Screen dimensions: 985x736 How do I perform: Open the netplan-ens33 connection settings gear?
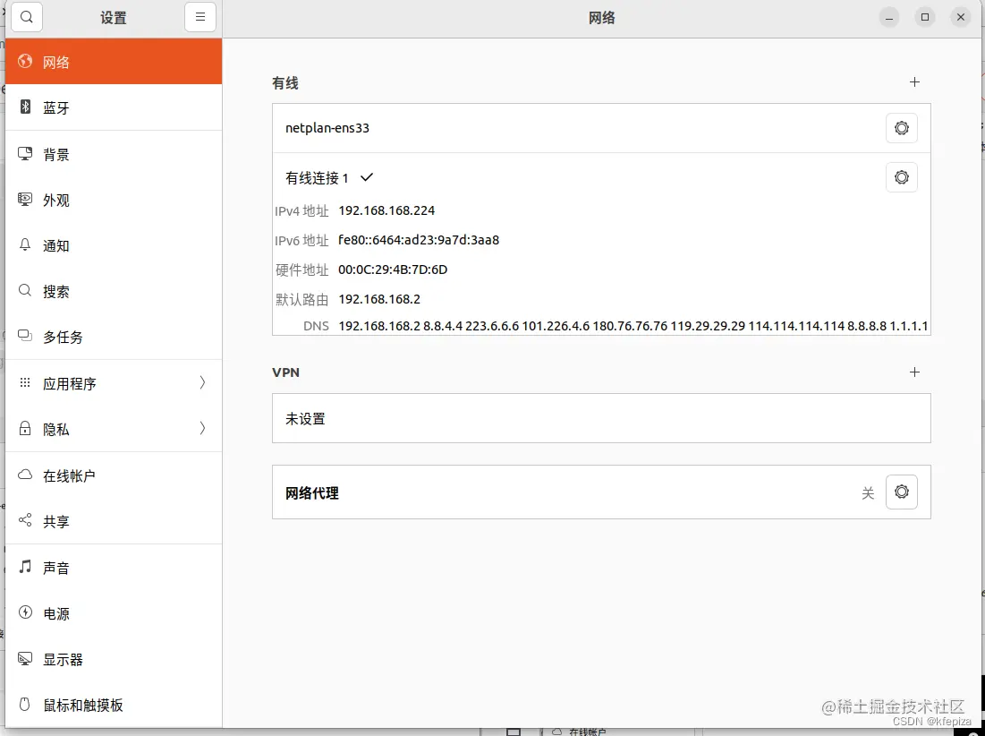point(901,128)
